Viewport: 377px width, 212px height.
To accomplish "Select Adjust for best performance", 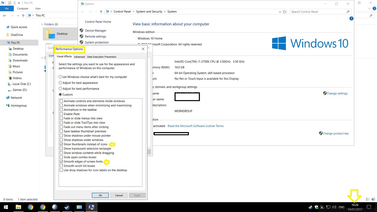I will (x=60, y=89).
